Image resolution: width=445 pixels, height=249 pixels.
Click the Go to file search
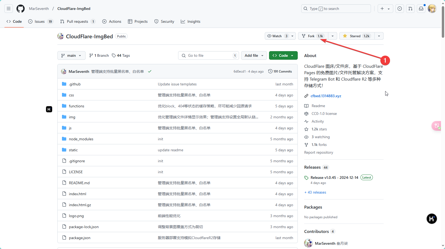point(208,55)
